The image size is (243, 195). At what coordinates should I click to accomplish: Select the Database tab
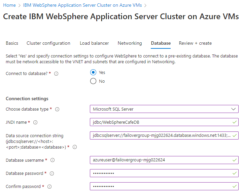[x=161, y=43]
